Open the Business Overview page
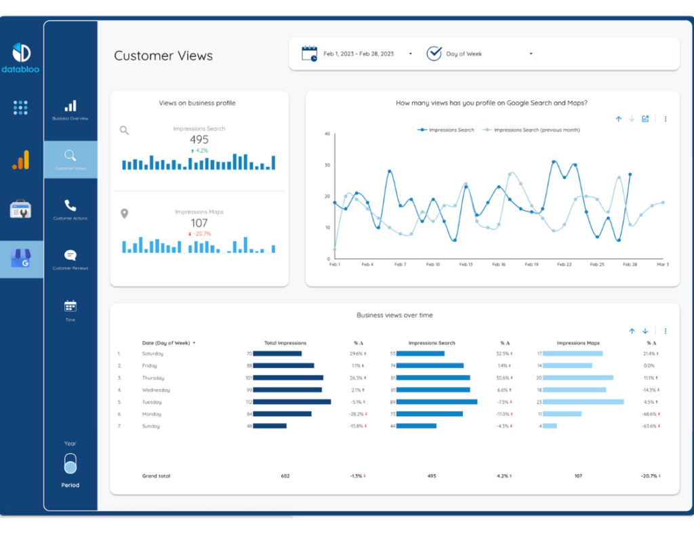 pyautogui.click(x=70, y=108)
